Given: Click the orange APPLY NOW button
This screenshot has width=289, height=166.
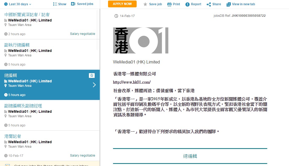Looking at the screenshot, I should pos(122,4).
